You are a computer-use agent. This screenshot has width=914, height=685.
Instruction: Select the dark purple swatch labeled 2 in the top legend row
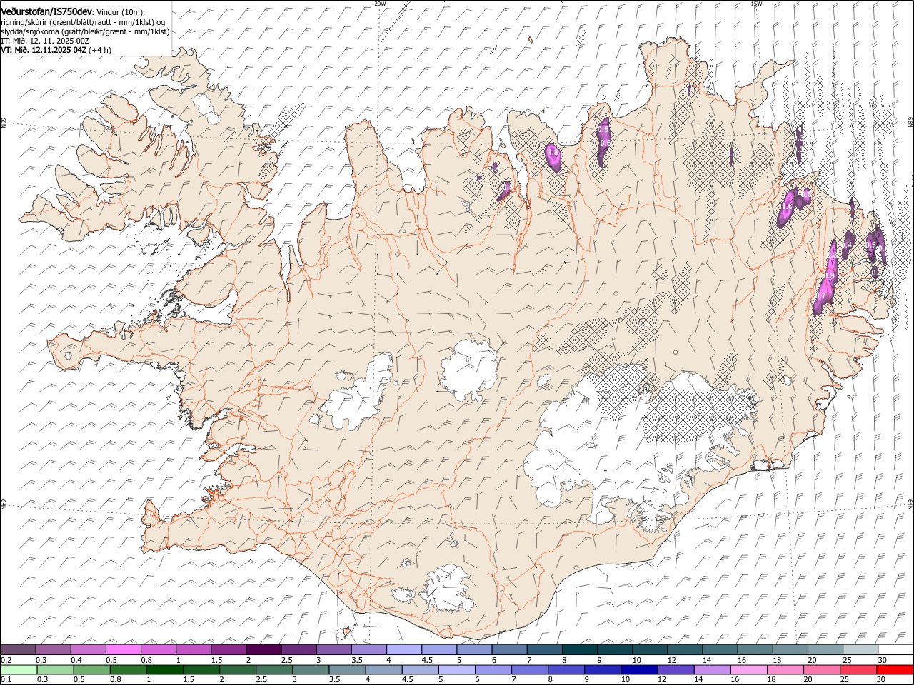[263, 650]
